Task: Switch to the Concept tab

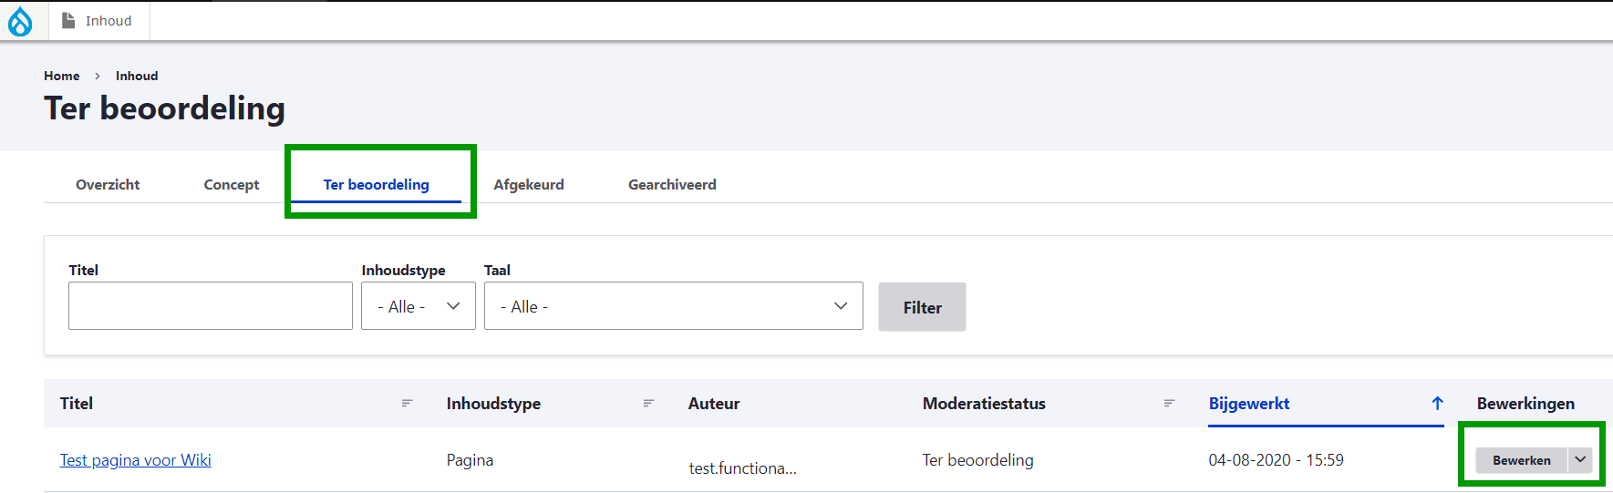Action: pyautogui.click(x=232, y=184)
